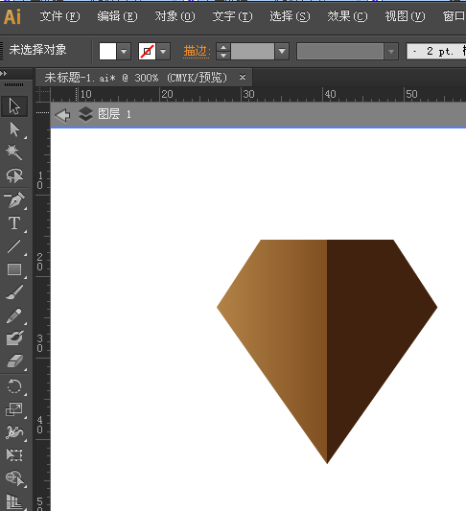
Task: Open the 文件(F) menu
Action: [59, 16]
